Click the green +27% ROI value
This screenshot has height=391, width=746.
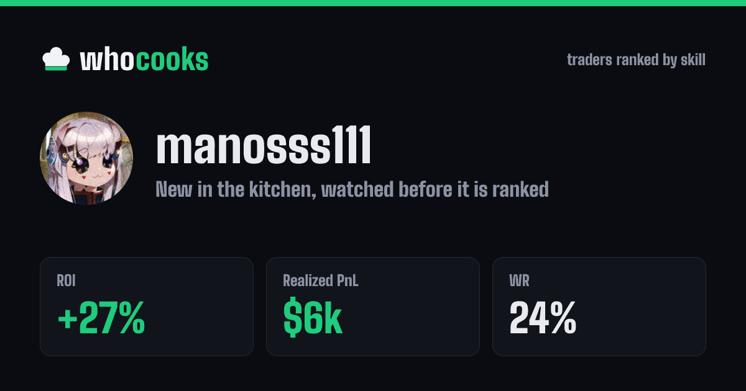tap(101, 317)
